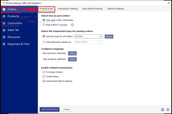172x114 pixels.
Task: Select Customers in the left sidebar
Action: pos(15,23)
